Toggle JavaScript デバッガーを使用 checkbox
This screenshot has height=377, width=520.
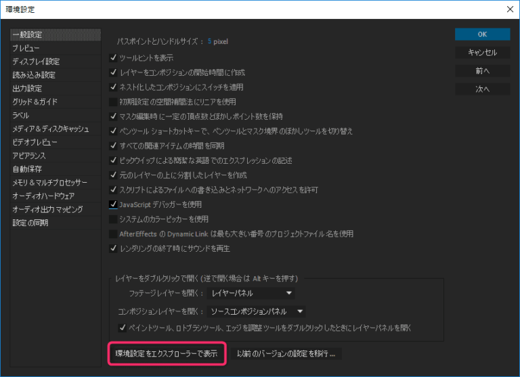click(x=113, y=204)
